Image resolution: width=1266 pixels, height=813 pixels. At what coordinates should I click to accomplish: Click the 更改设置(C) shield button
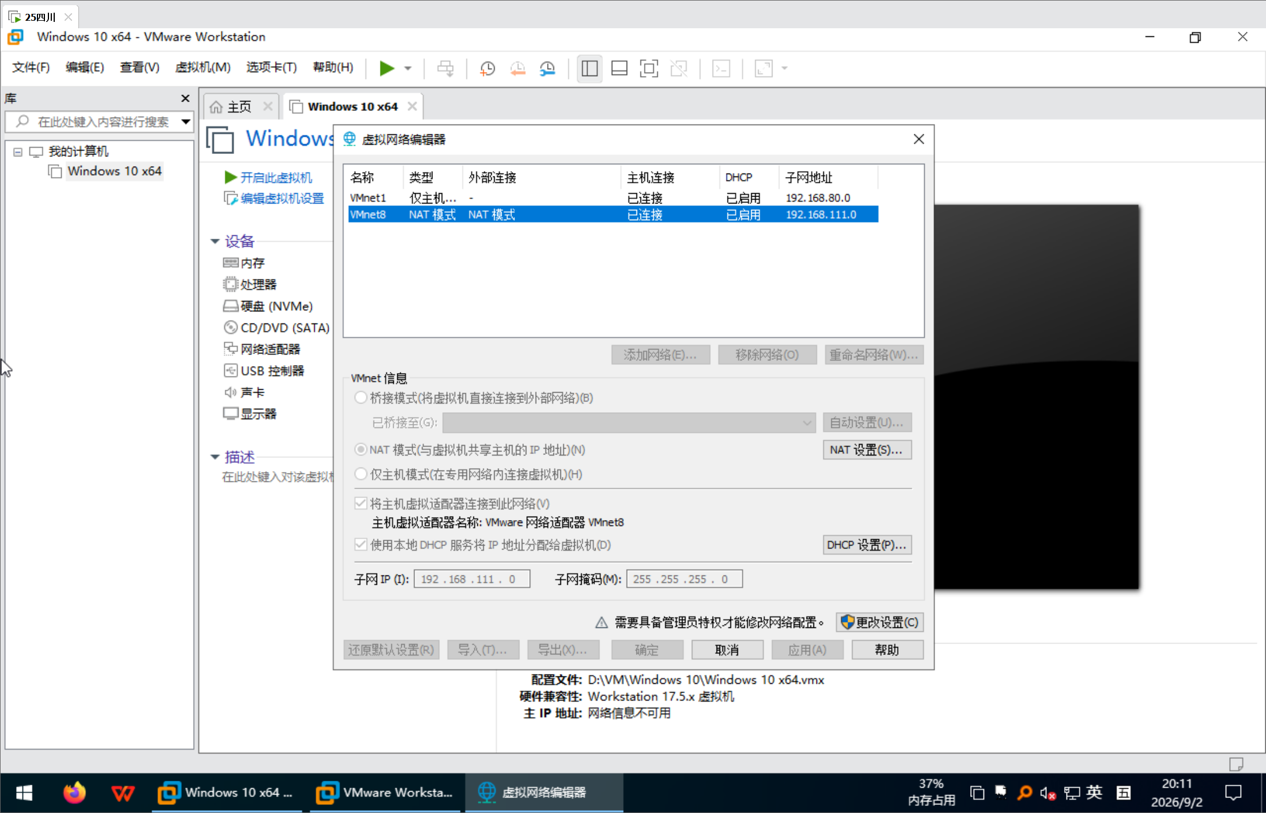(x=880, y=622)
